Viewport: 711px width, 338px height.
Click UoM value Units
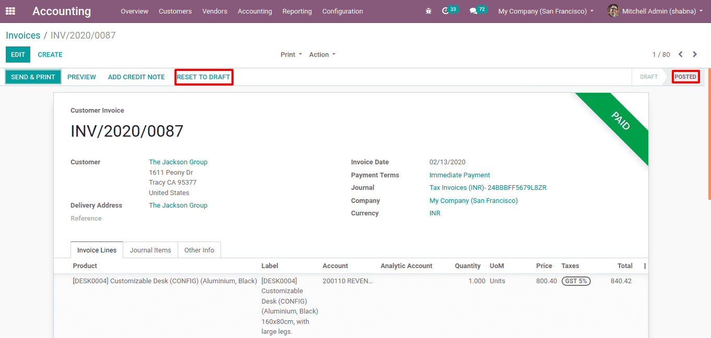tap(497, 281)
